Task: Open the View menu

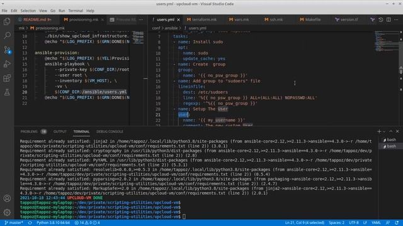Action: point(43,11)
